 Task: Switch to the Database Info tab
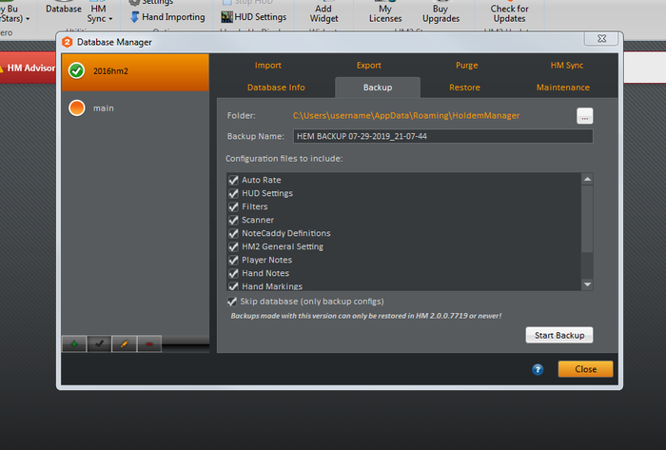point(276,88)
